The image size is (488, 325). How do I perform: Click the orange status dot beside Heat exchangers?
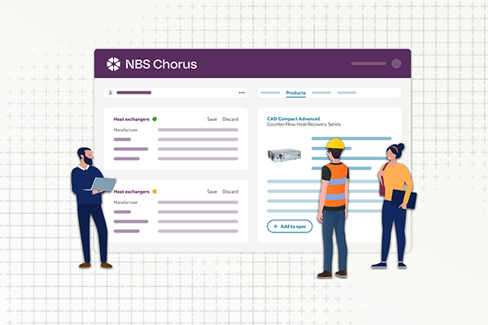click(155, 192)
